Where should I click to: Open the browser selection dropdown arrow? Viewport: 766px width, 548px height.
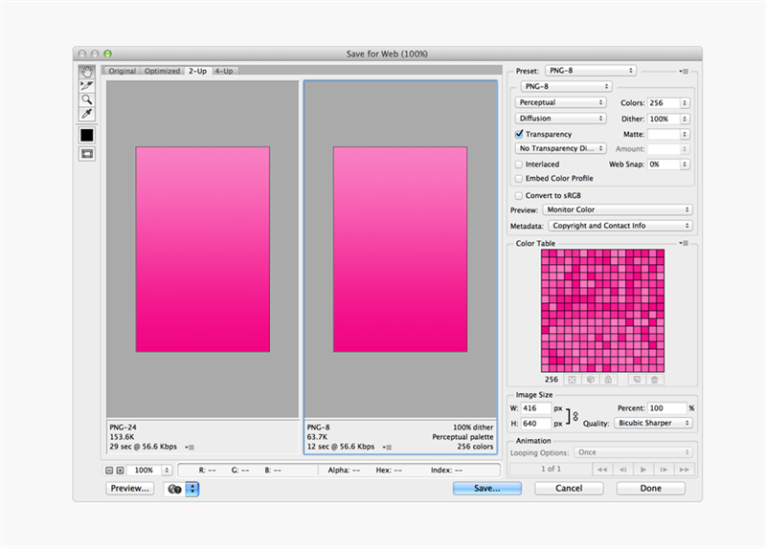192,489
